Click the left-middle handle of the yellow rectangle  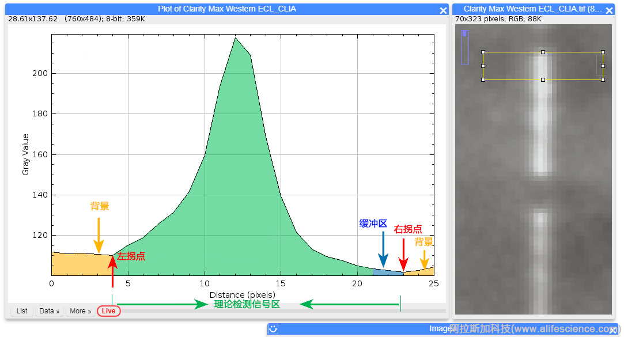482,65
